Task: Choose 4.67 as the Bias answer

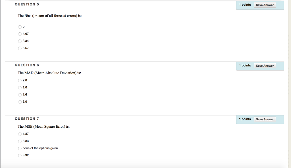Action: (20, 34)
